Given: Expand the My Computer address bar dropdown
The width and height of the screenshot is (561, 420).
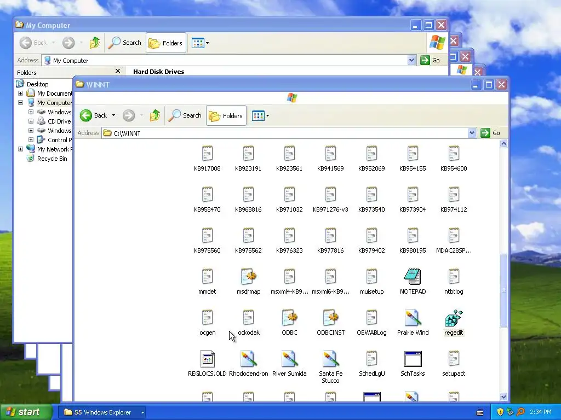Looking at the screenshot, I should pos(411,60).
